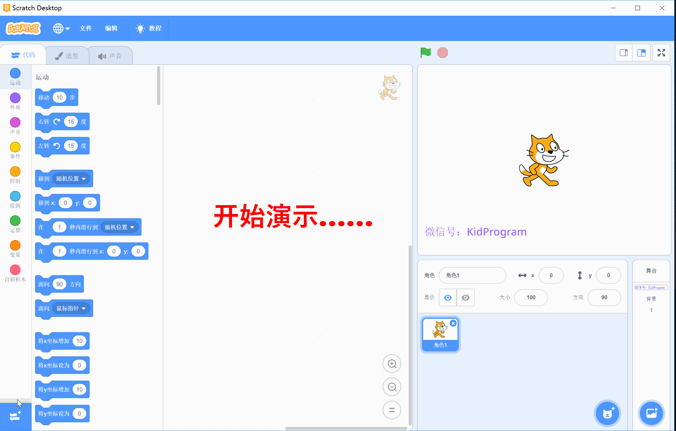Click the workspace horizontal scrollbar
This screenshot has width=676, height=431.
(346, 428)
